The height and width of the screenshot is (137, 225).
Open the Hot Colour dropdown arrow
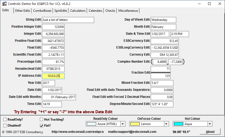point(210,124)
